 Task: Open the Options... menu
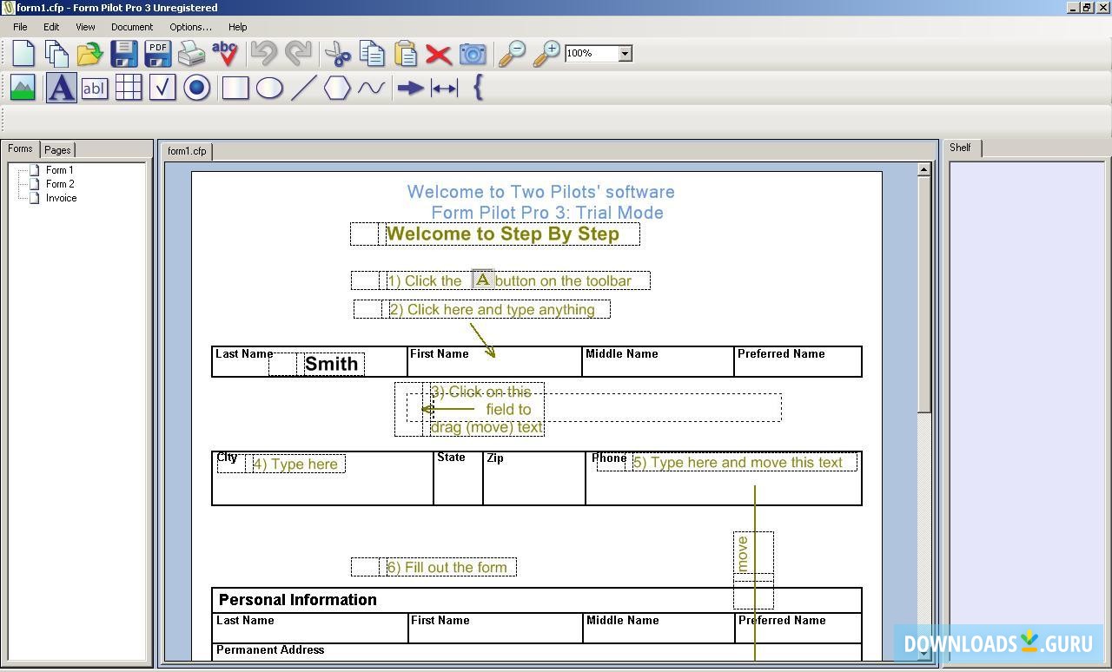(x=190, y=27)
